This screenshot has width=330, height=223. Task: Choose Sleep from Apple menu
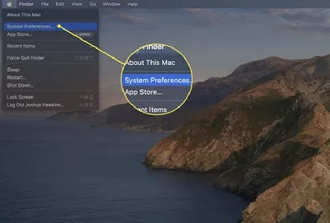tap(50, 70)
